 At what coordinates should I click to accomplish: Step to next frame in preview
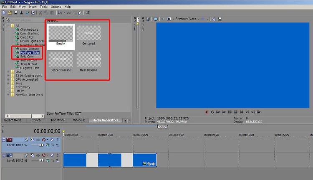pos(259,112)
